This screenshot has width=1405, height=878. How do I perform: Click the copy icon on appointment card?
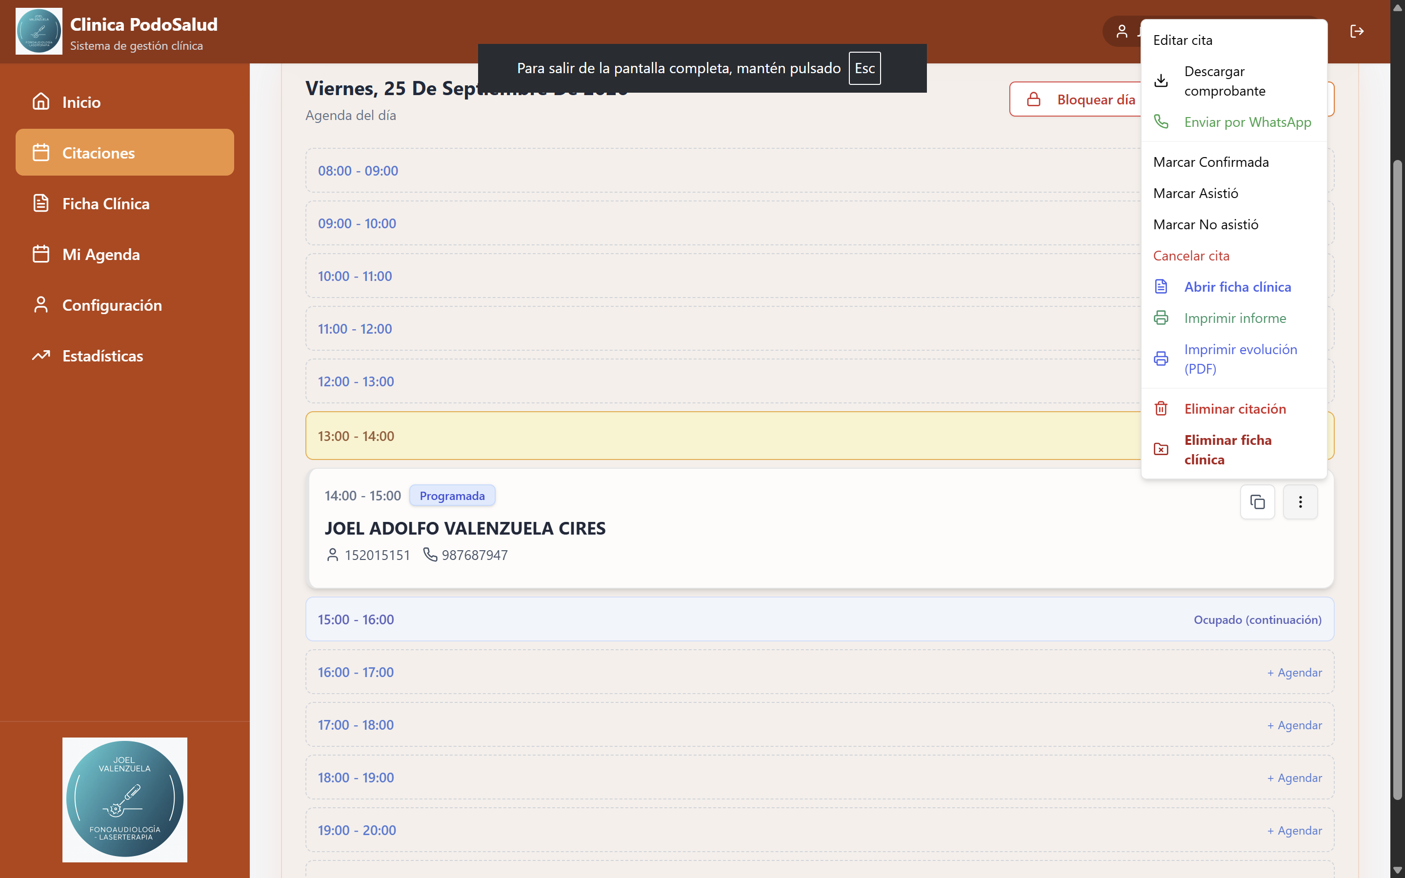(1257, 502)
